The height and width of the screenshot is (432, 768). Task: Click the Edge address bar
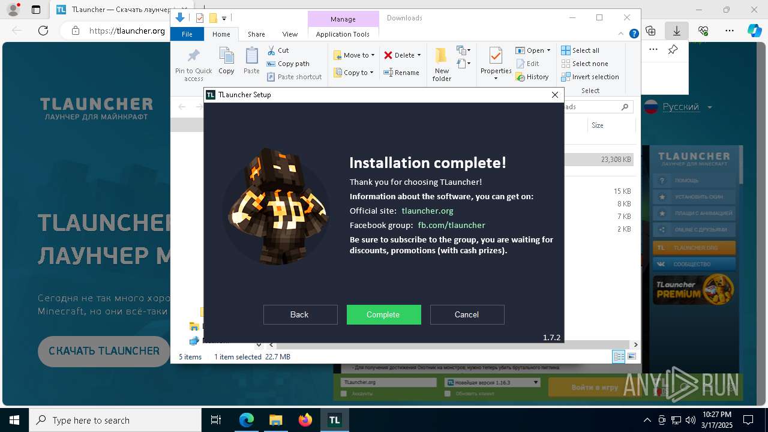pyautogui.click(x=127, y=31)
